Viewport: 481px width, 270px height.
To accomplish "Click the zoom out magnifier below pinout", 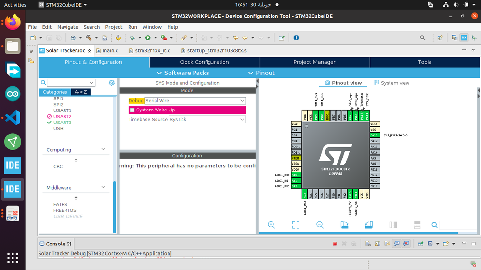I will pos(320,225).
